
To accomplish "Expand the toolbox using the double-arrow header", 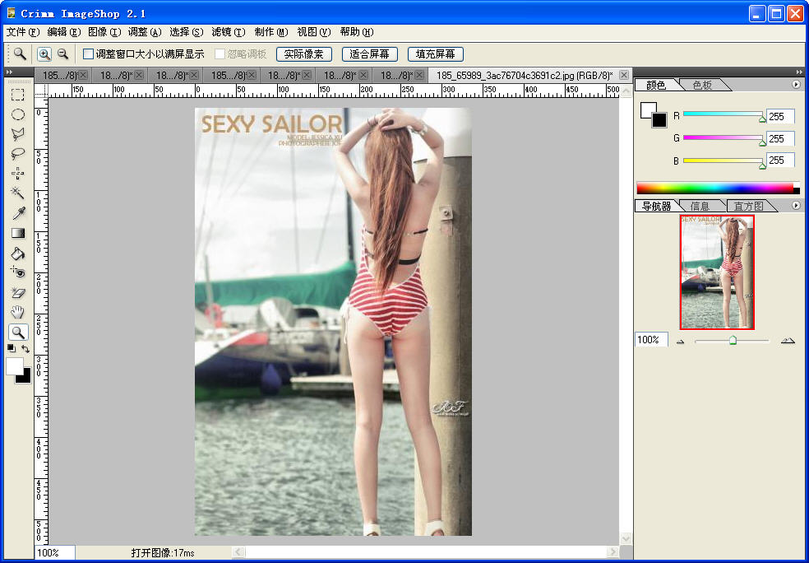I will tap(9, 73).
